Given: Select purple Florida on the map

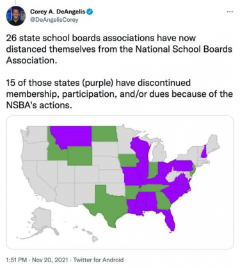Looking at the screenshot, I should point(170,220).
